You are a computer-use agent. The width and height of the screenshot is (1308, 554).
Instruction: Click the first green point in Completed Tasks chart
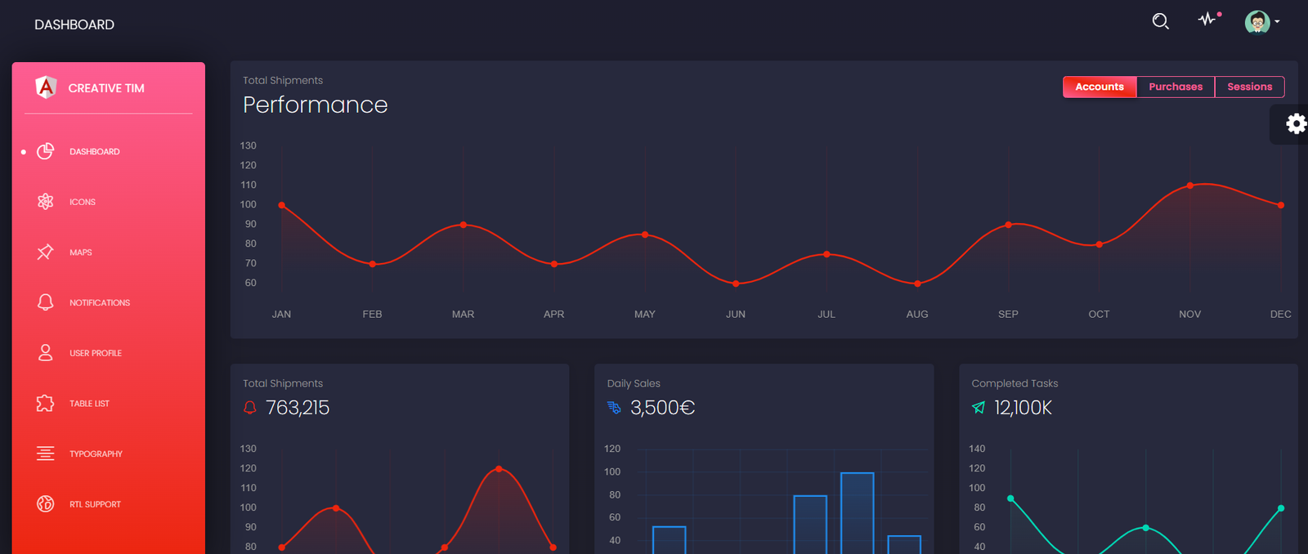[x=1011, y=498]
